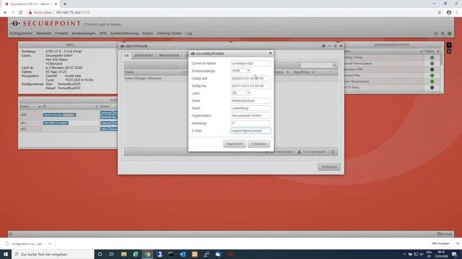Image resolution: width=462 pixels, height=259 pixels.
Task: Click Alle anzeigen in downloads bar
Action: 440,243
